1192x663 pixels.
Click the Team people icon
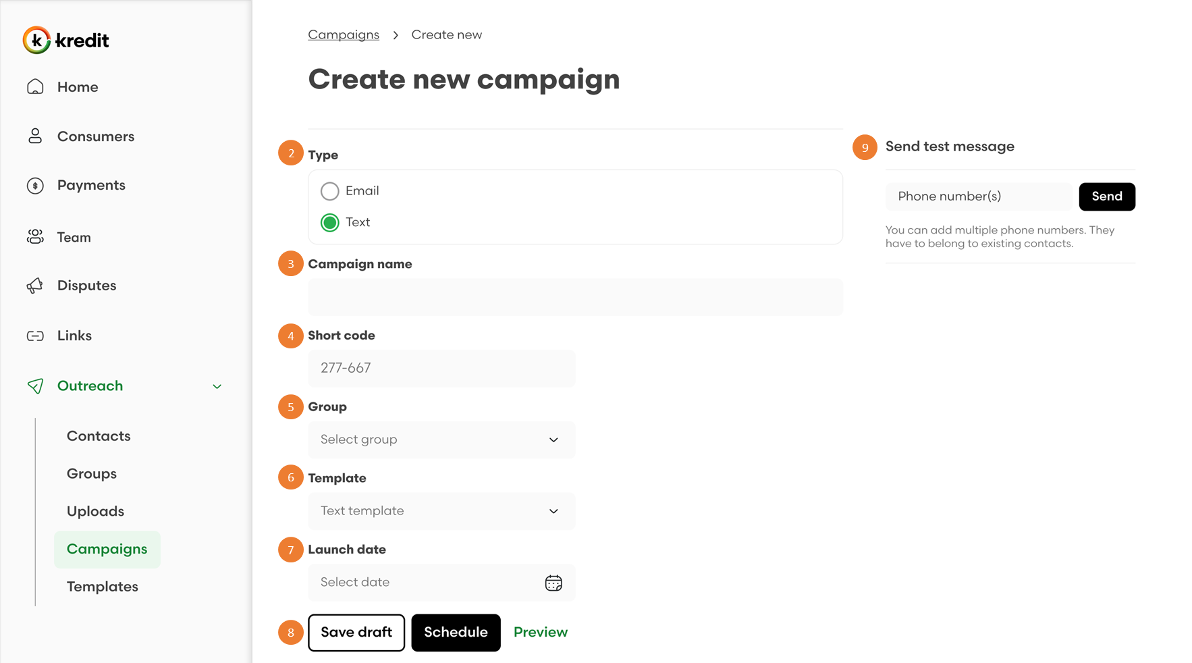tap(35, 237)
